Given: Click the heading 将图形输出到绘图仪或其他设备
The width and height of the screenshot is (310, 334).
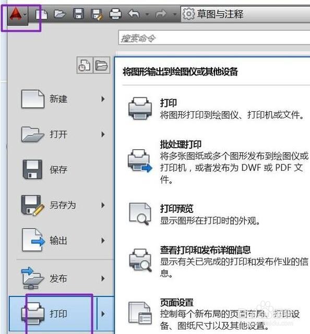Looking at the screenshot, I should [x=180, y=71].
